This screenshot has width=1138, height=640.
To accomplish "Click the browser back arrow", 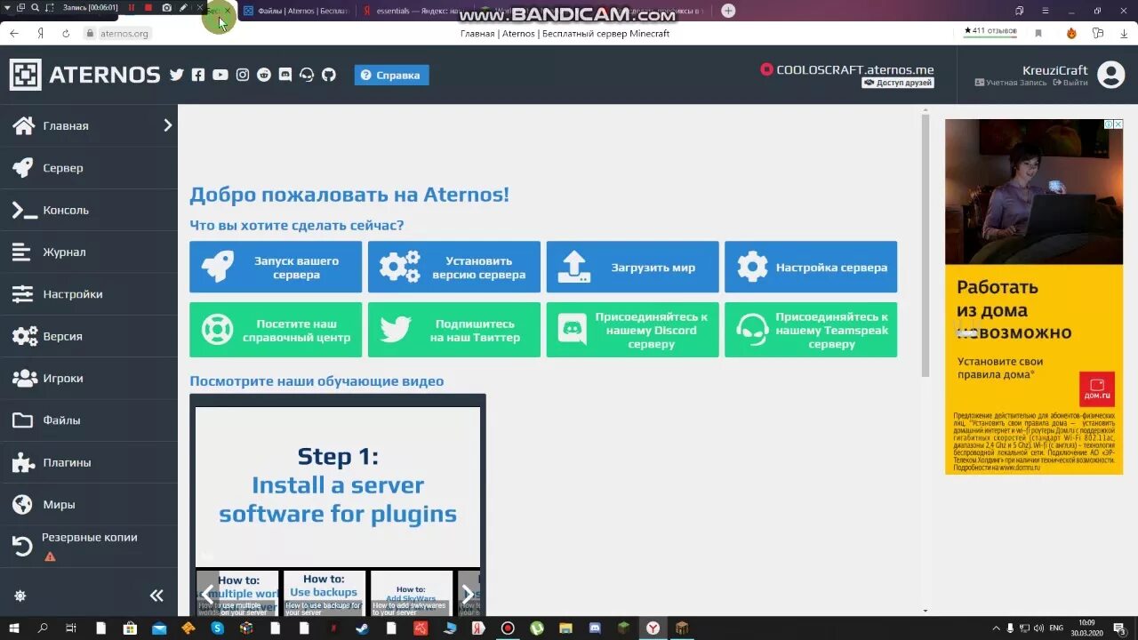I will (14, 33).
